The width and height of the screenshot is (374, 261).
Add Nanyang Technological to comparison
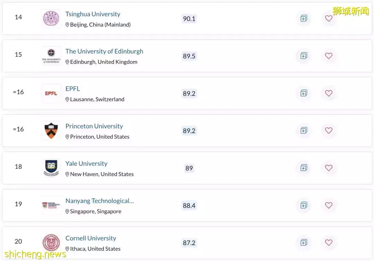point(304,205)
